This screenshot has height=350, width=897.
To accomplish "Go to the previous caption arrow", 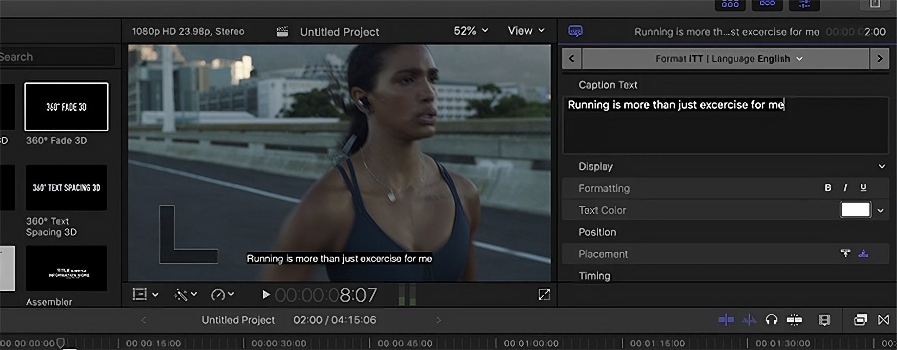I will coord(571,59).
